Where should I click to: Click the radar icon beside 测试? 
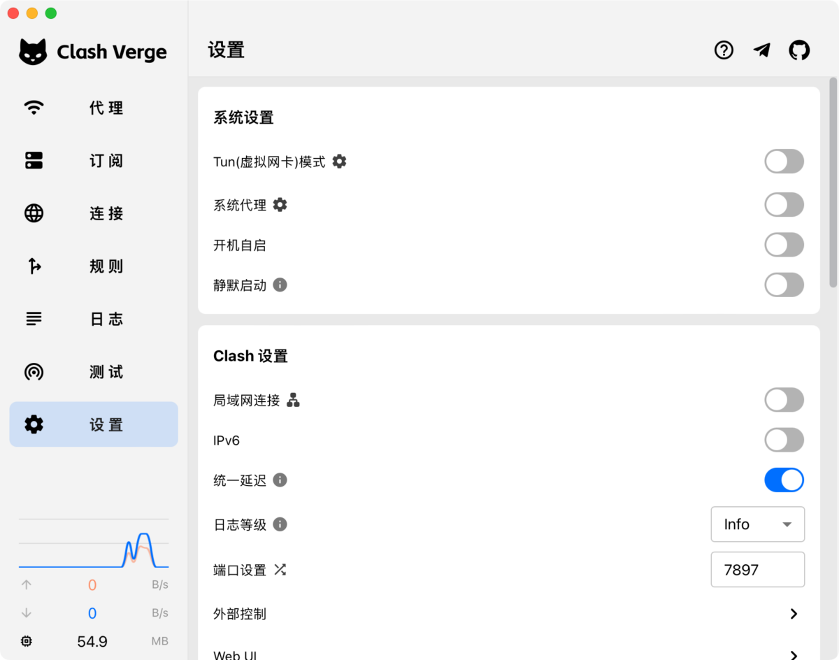pyautogui.click(x=34, y=371)
